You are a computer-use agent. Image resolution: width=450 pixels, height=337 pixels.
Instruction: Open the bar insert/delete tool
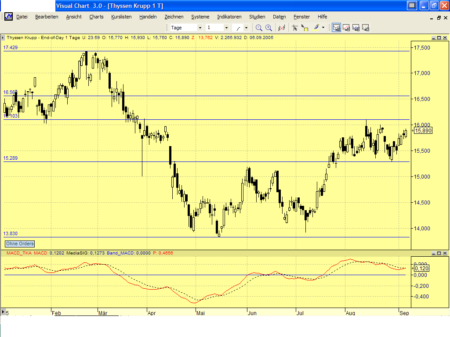point(282,27)
